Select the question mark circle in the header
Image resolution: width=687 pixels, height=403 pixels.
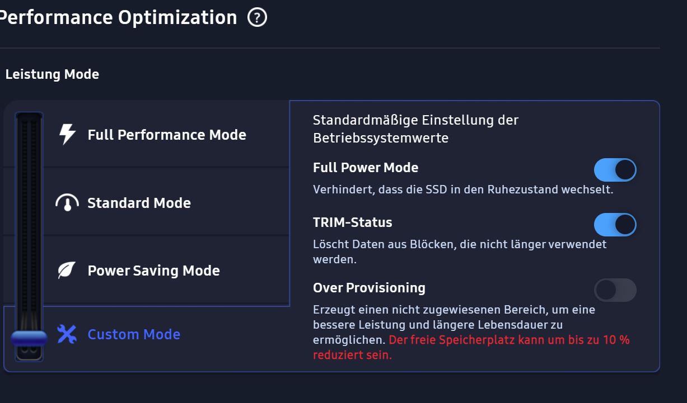257,17
